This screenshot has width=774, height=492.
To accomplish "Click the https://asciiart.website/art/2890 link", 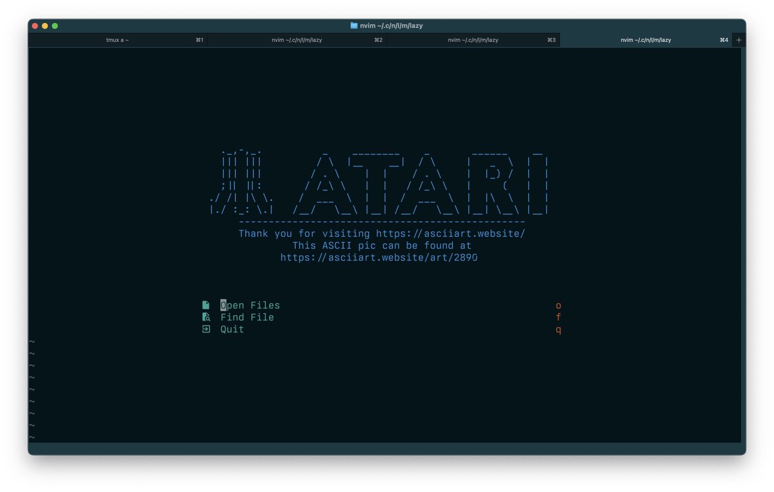I will [379, 257].
